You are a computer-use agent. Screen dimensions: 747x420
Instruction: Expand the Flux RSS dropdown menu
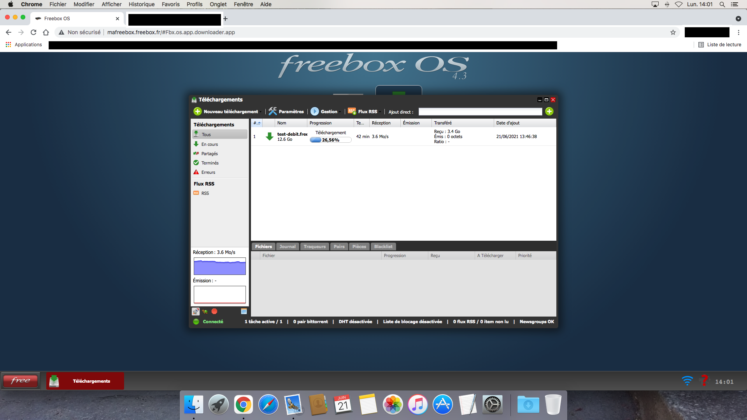tap(380, 112)
